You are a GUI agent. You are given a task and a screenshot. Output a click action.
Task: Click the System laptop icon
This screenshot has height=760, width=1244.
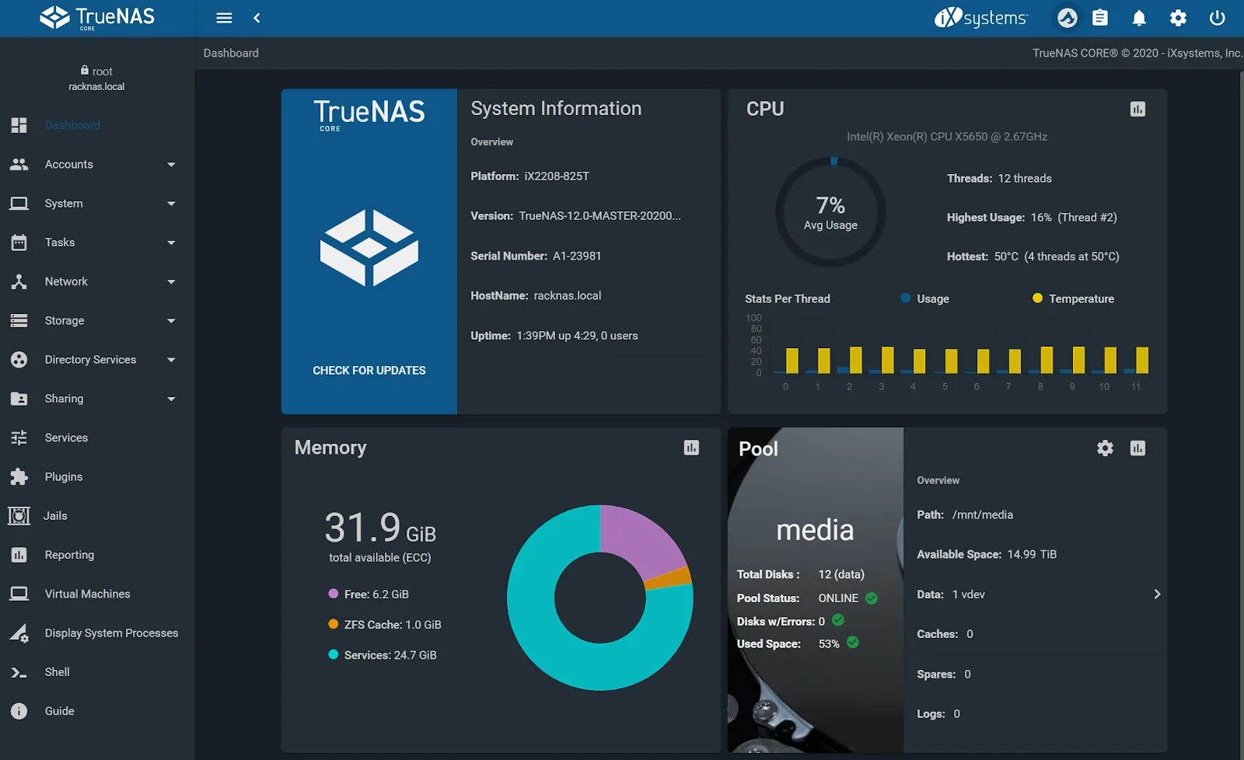pos(19,204)
